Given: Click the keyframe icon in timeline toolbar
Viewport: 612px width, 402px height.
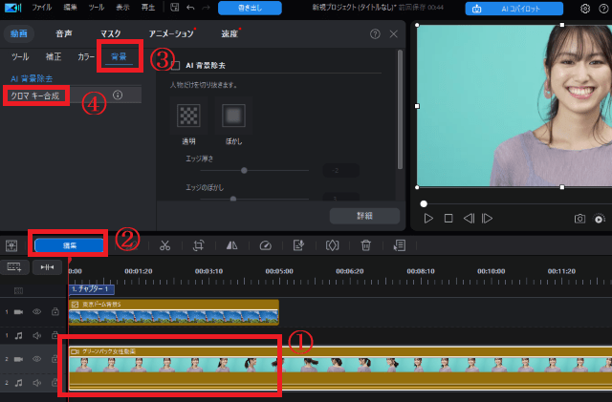Looking at the screenshot, I should pos(332,245).
